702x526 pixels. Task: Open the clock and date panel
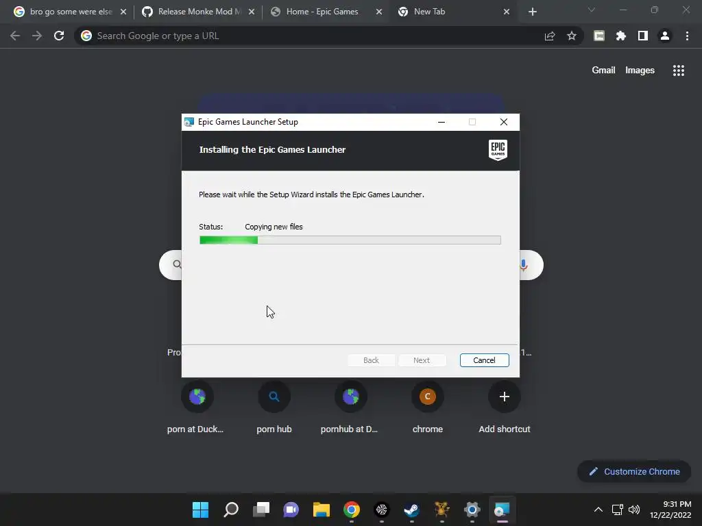[x=670, y=510]
